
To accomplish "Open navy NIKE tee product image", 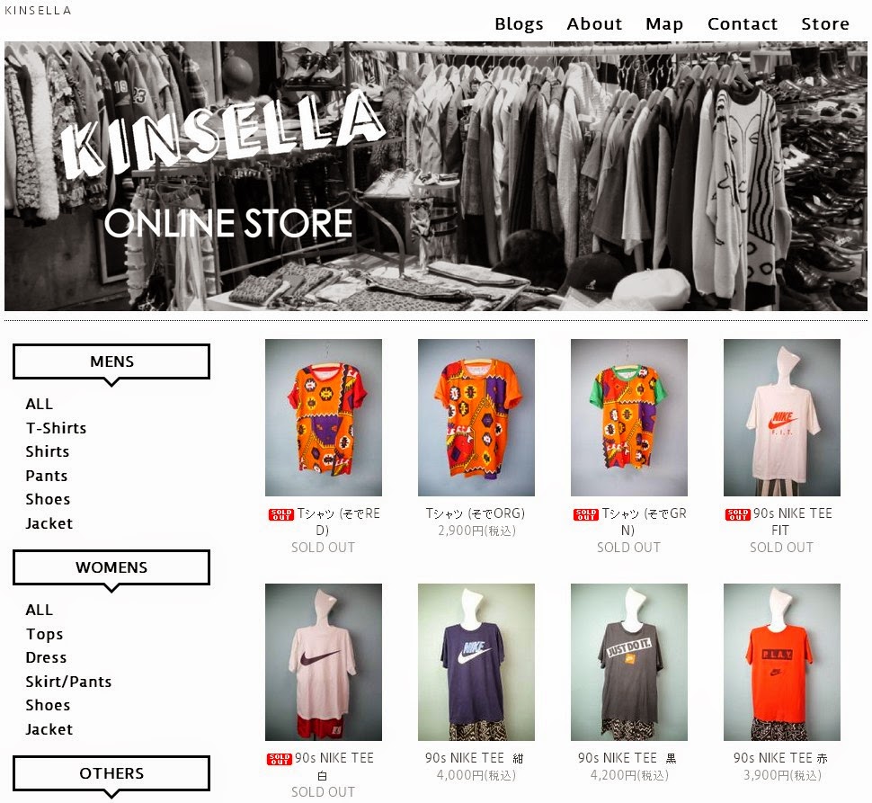I will [x=476, y=663].
